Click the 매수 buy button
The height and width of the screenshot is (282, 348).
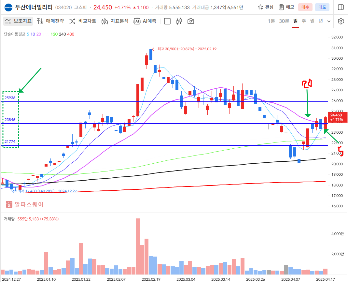click(x=305, y=7)
